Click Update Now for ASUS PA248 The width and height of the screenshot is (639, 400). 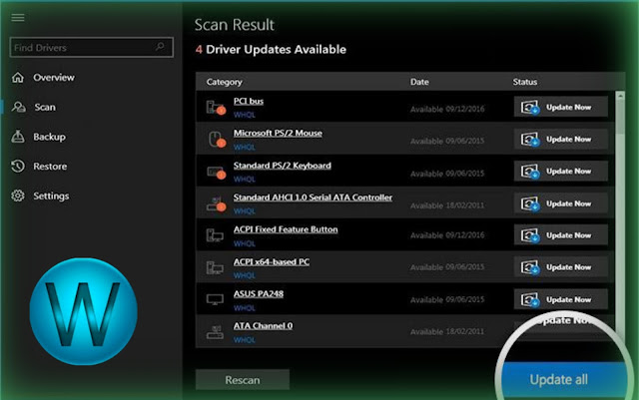(561, 300)
